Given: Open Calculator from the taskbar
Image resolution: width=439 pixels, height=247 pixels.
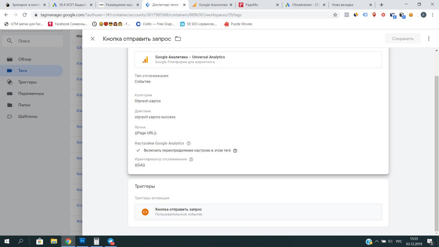Looking at the screenshot, I should (x=96, y=241).
